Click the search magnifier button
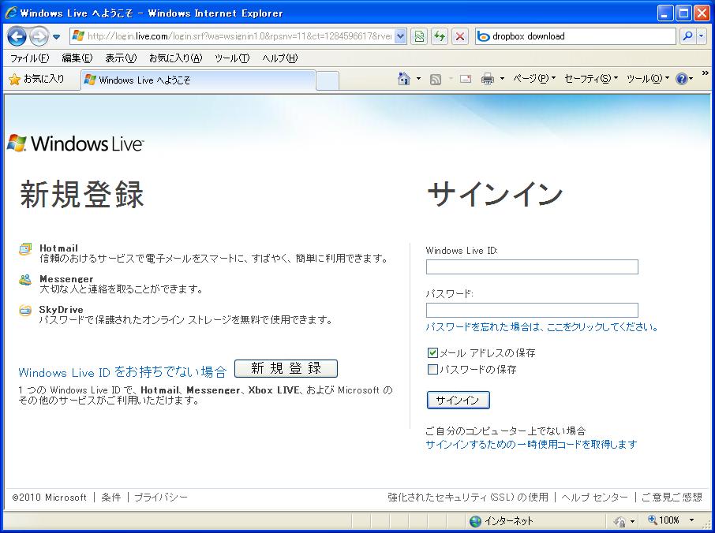The width and height of the screenshot is (715, 533). coord(687,36)
